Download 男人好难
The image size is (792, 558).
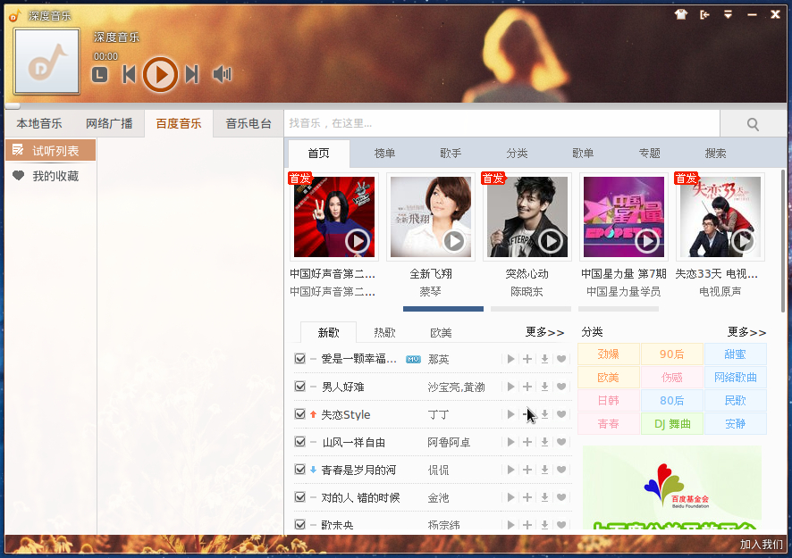click(x=544, y=387)
